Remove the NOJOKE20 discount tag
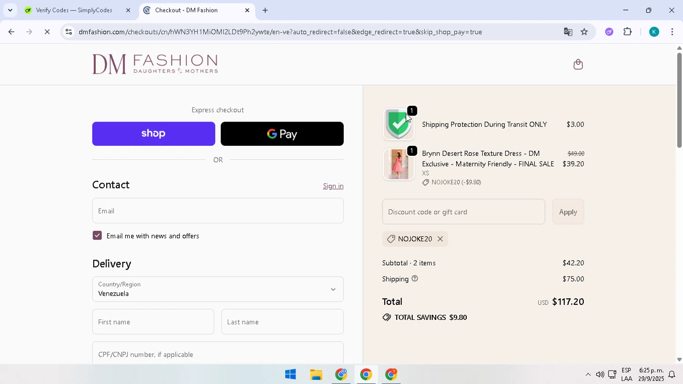The height and width of the screenshot is (384, 683). 440,239
